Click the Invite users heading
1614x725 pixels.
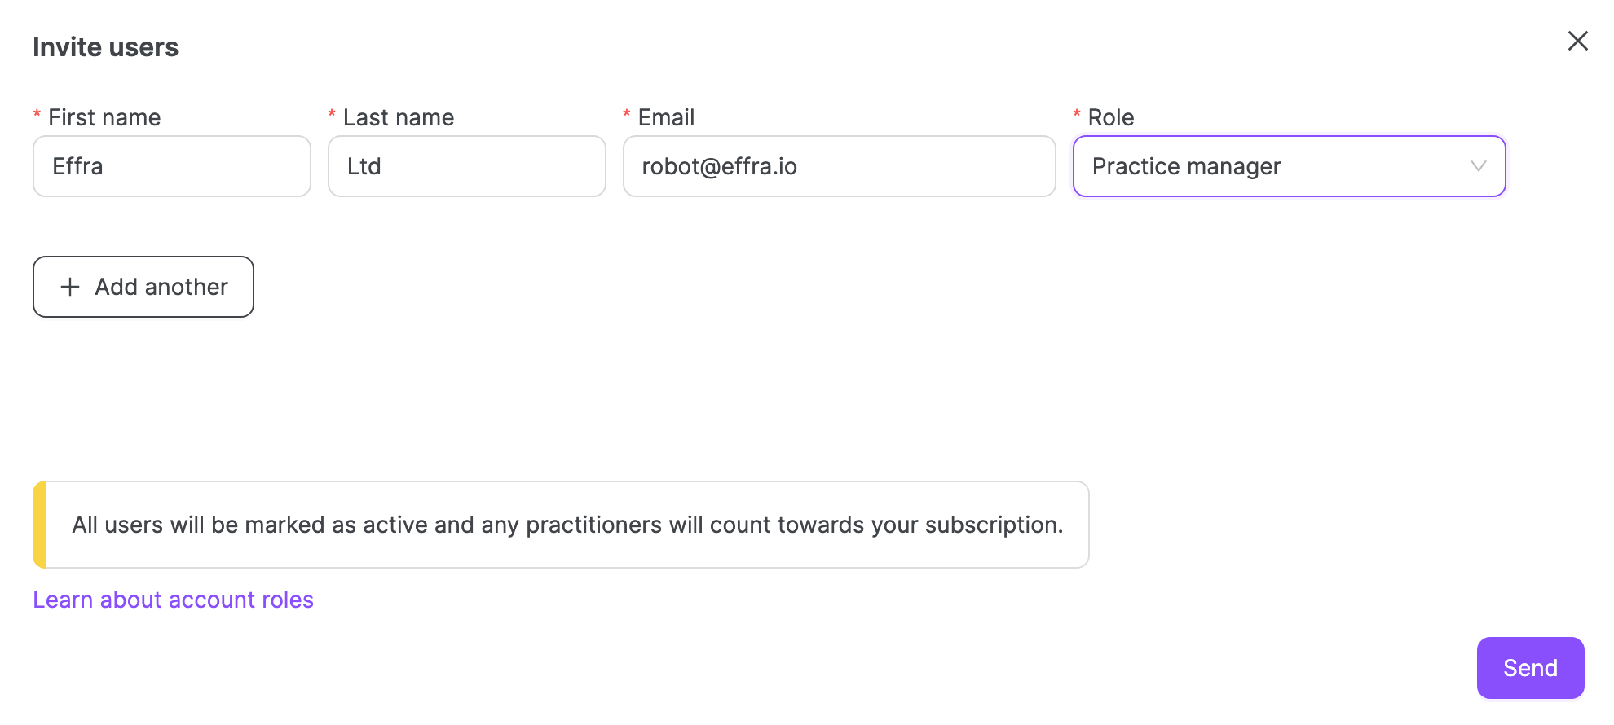point(105,47)
